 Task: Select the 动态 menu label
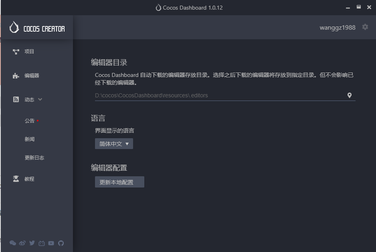click(x=29, y=99)
